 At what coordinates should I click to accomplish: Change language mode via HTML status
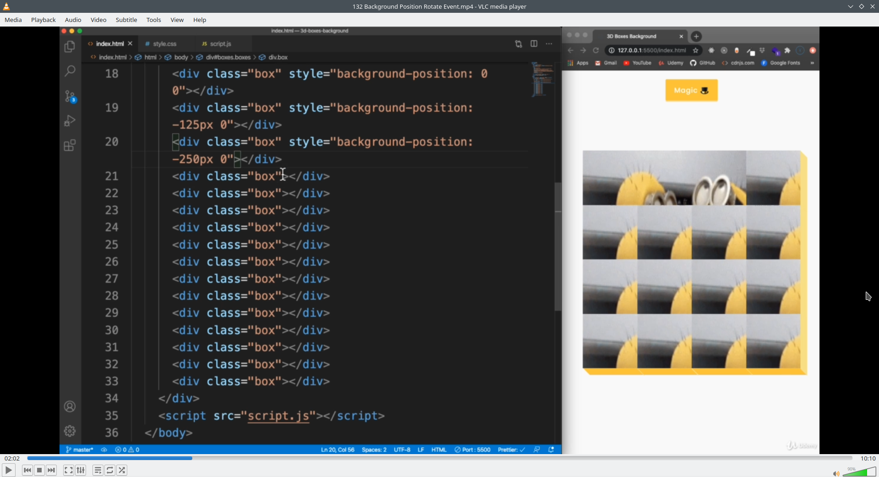click(439, 450)
